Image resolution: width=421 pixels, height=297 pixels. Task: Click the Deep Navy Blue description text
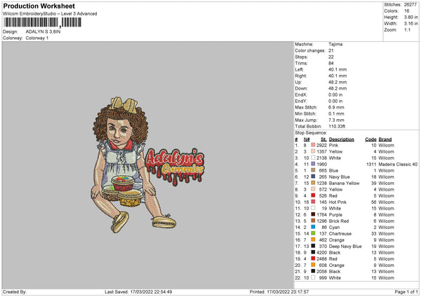(x=345, y=247)
